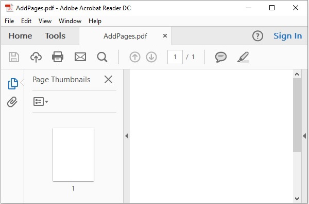
Task: Upload file to Adobe cloud icon
Action: click(x=36, y=57)
